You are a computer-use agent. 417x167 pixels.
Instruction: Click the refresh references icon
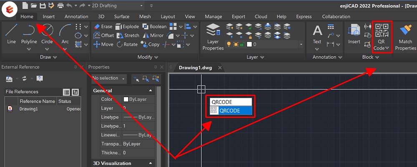(25, 78)
